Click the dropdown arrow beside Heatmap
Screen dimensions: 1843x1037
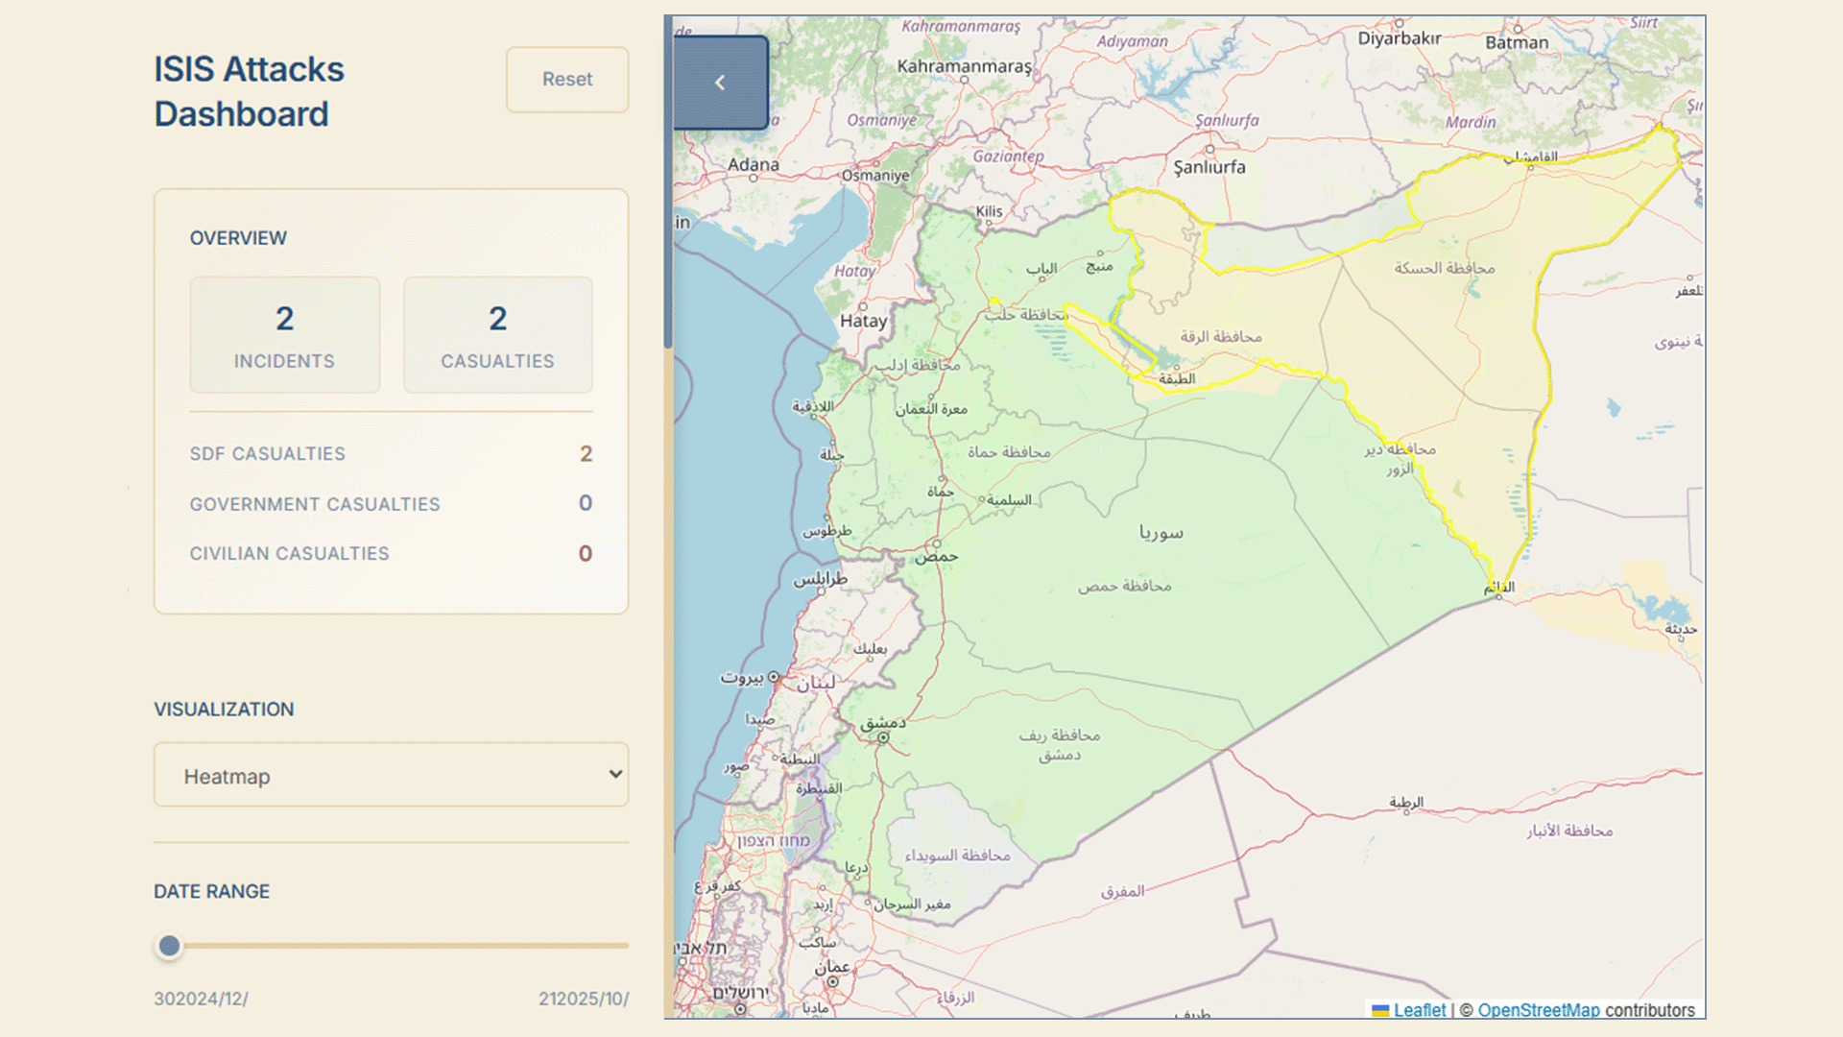pyautogui.click(x=615, y=774)
